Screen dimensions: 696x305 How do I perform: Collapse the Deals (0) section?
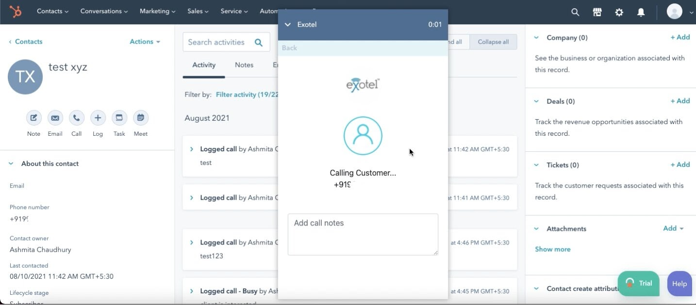coord(536,101)
